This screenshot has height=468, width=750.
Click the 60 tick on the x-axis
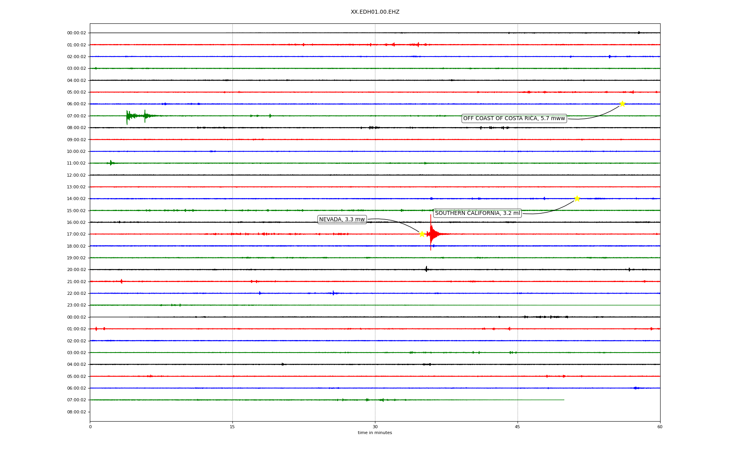tap(660, 427)
